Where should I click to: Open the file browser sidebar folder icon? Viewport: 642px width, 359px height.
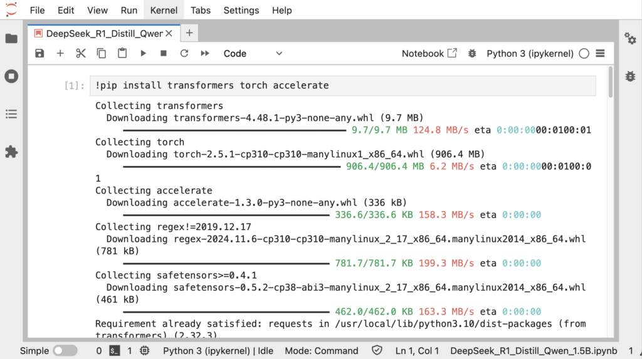11,38
